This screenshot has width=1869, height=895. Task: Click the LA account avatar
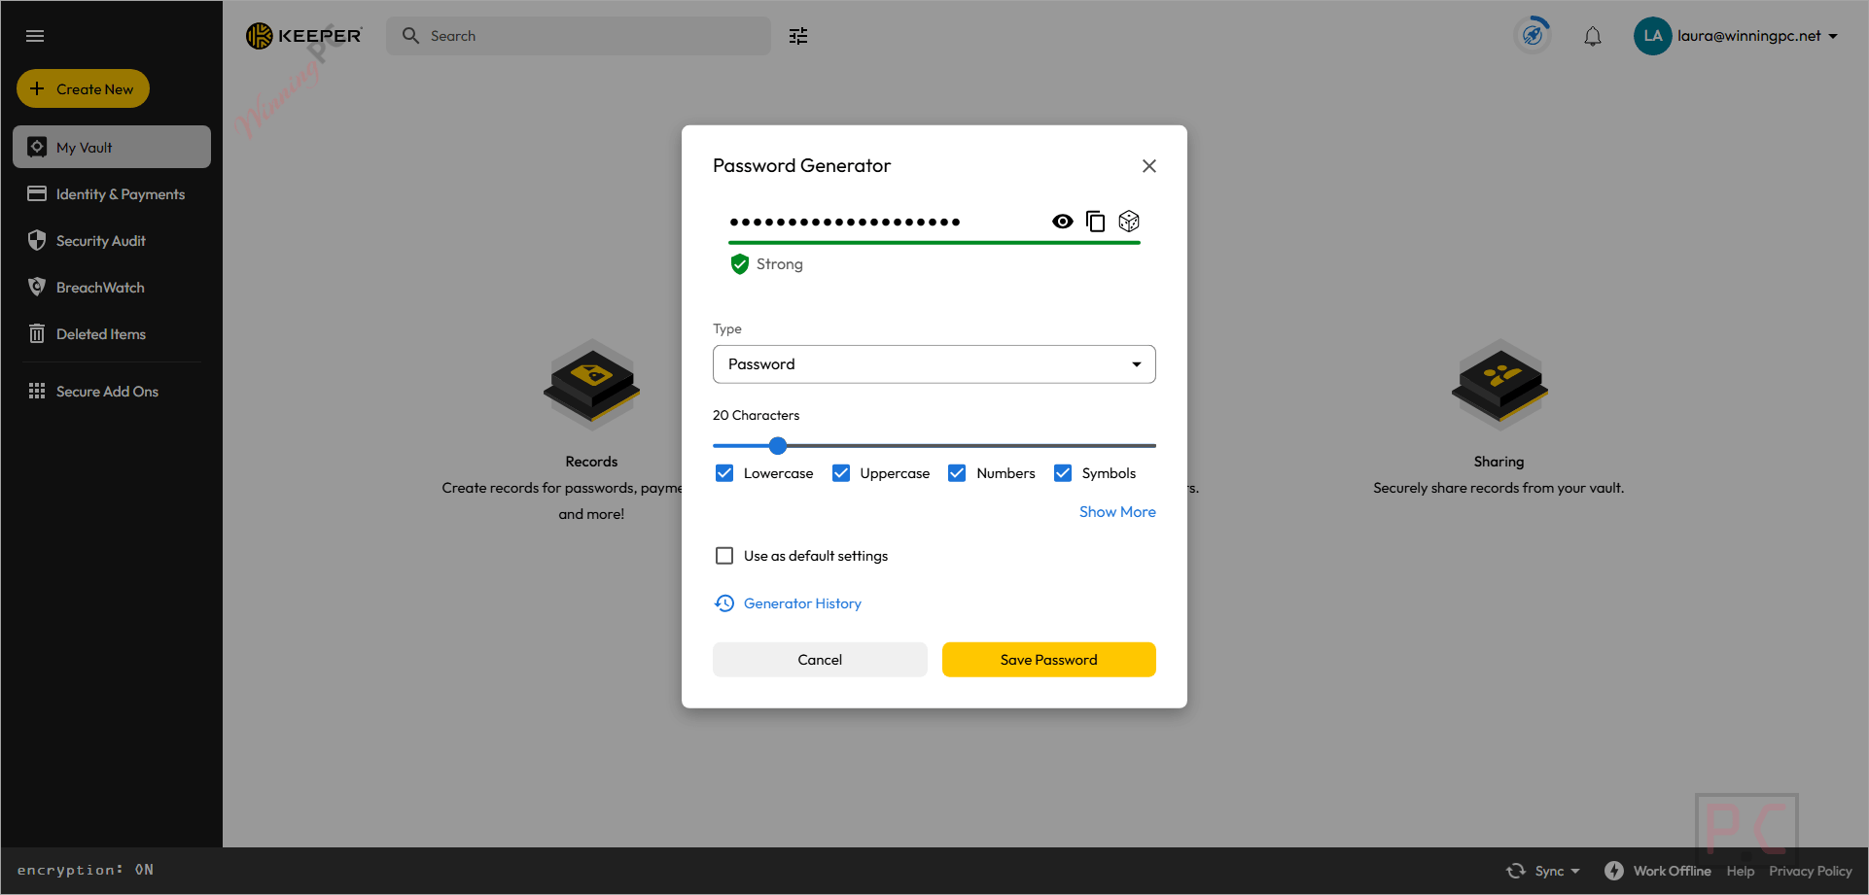click(1652, 36)
